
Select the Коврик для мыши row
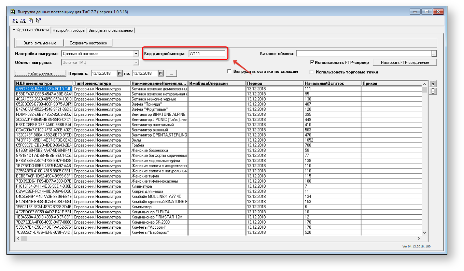point(219,191)
